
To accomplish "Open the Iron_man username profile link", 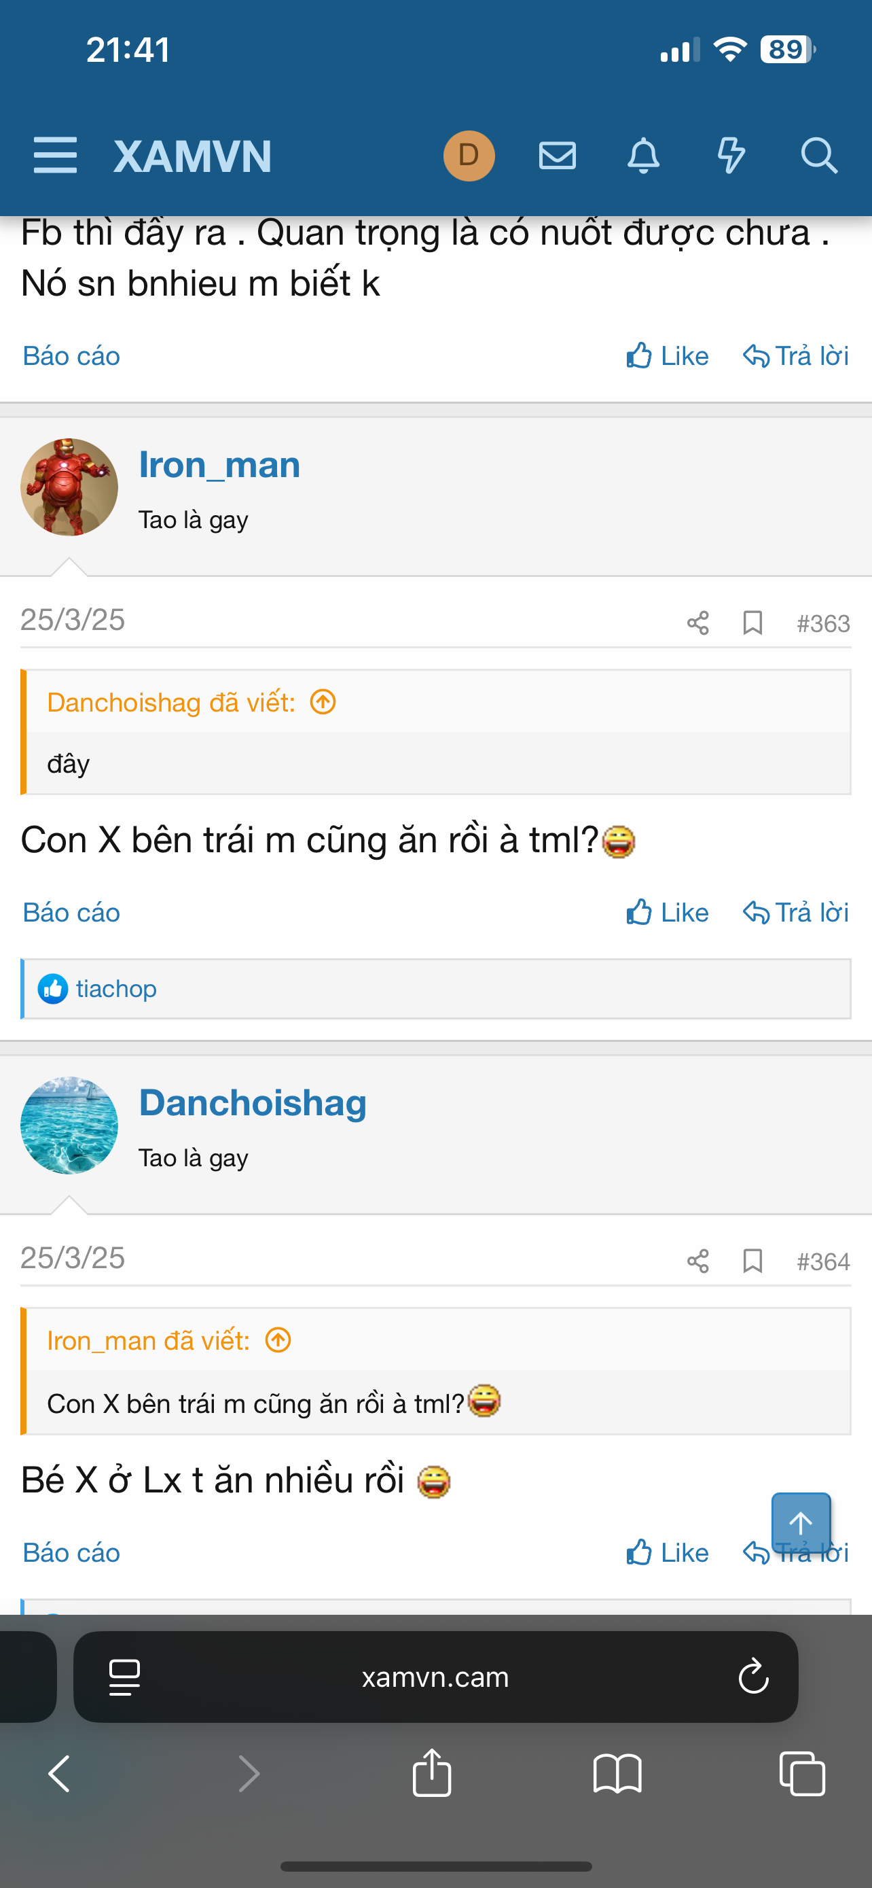I will pos(219,465).
